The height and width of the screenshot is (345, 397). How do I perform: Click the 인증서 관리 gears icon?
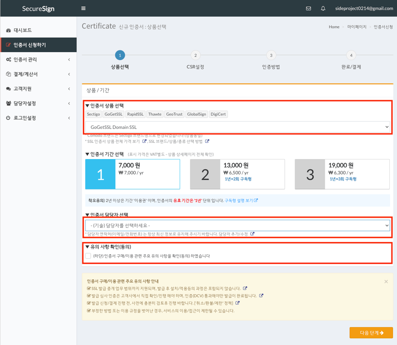pos(9,60)
